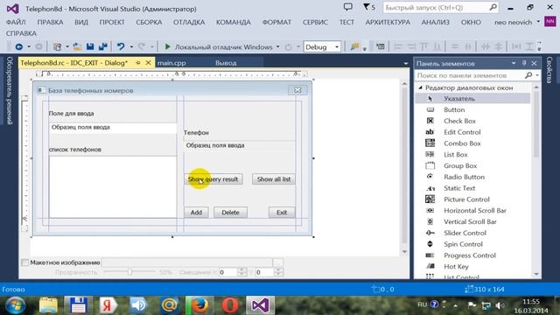
Task: Open the Windows Start menu
Action: (15, 305)
